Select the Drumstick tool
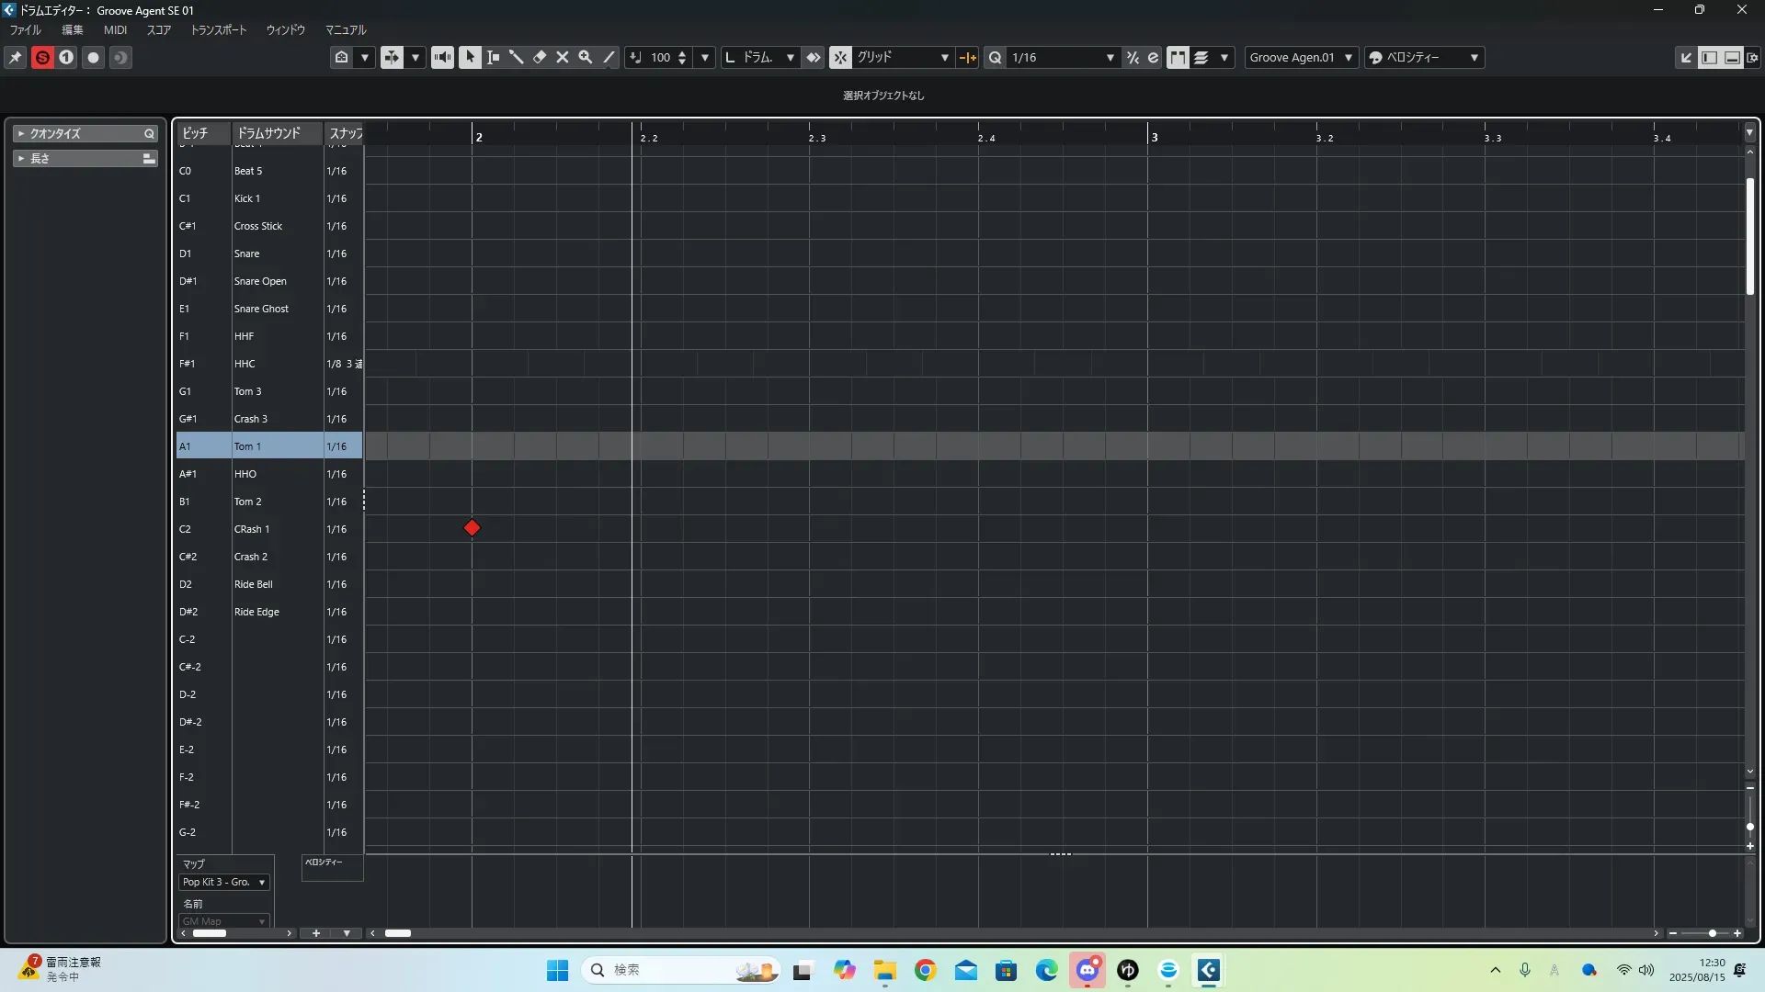Image resolution: width=1765 pixels, height=992 pixels. 517,57
